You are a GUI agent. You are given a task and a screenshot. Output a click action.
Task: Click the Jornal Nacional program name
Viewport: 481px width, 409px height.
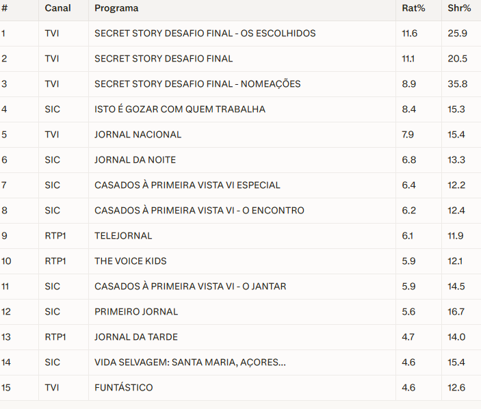138,135
